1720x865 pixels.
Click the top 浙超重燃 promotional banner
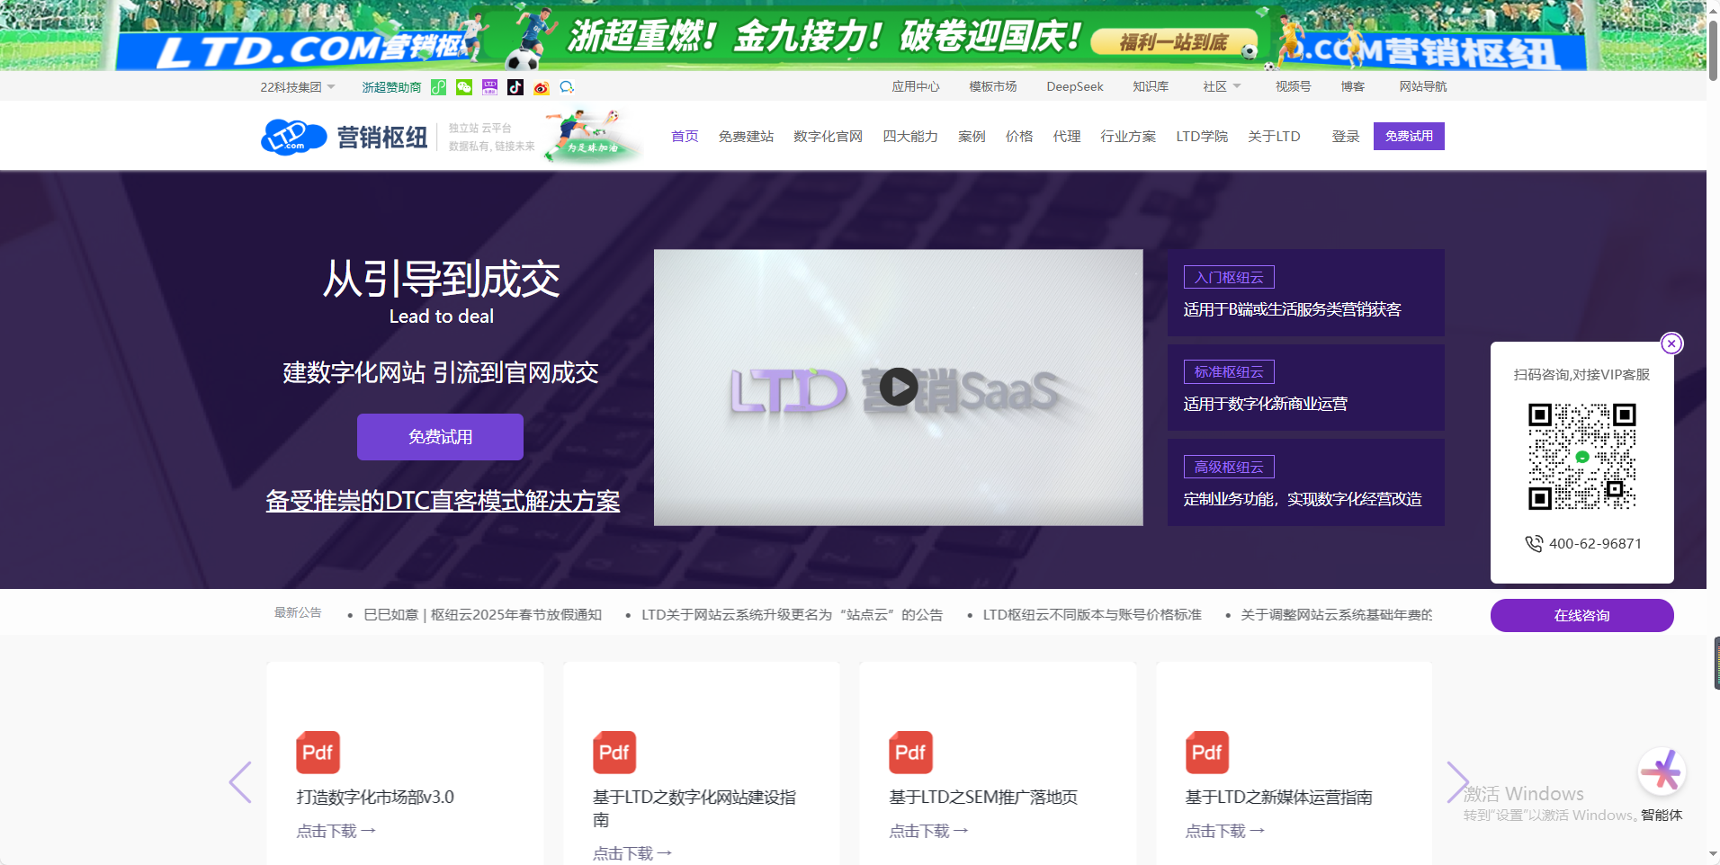[853, 35]
